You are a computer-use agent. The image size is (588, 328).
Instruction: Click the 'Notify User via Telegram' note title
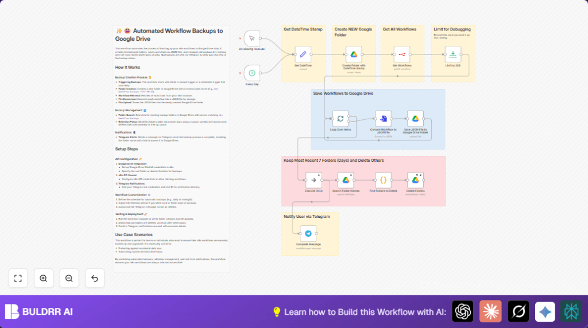click(307, 216)
